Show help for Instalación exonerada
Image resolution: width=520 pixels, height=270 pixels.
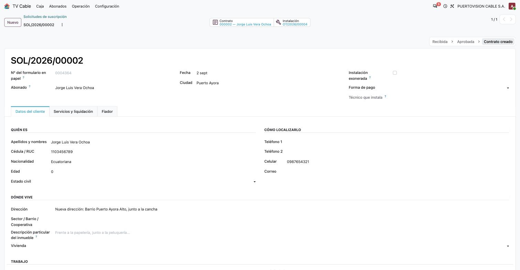(x=370, y=77)
